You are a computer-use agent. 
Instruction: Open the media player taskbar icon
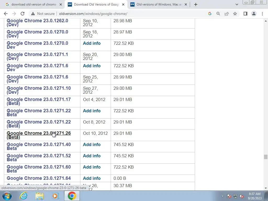click(55, 196)
